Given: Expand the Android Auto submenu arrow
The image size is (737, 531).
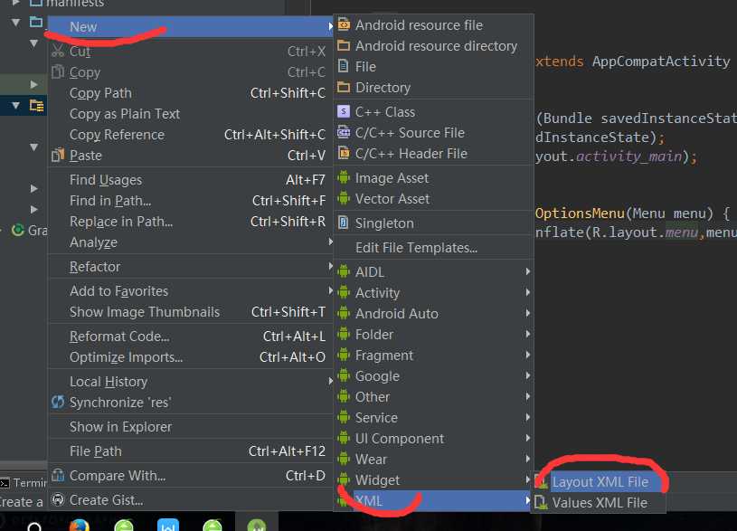Looking at the screenshot, I should (x=528, y=313).
